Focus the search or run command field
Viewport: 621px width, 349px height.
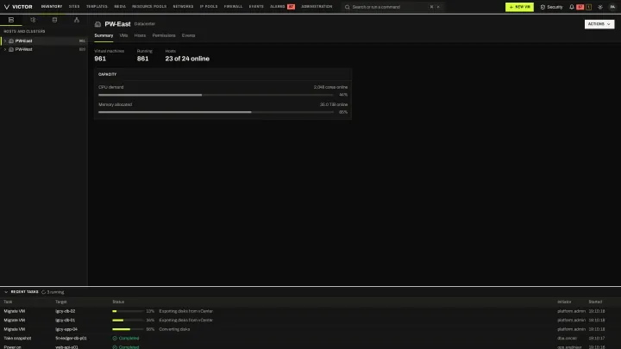pyautogui.click(x=392, y=7)
